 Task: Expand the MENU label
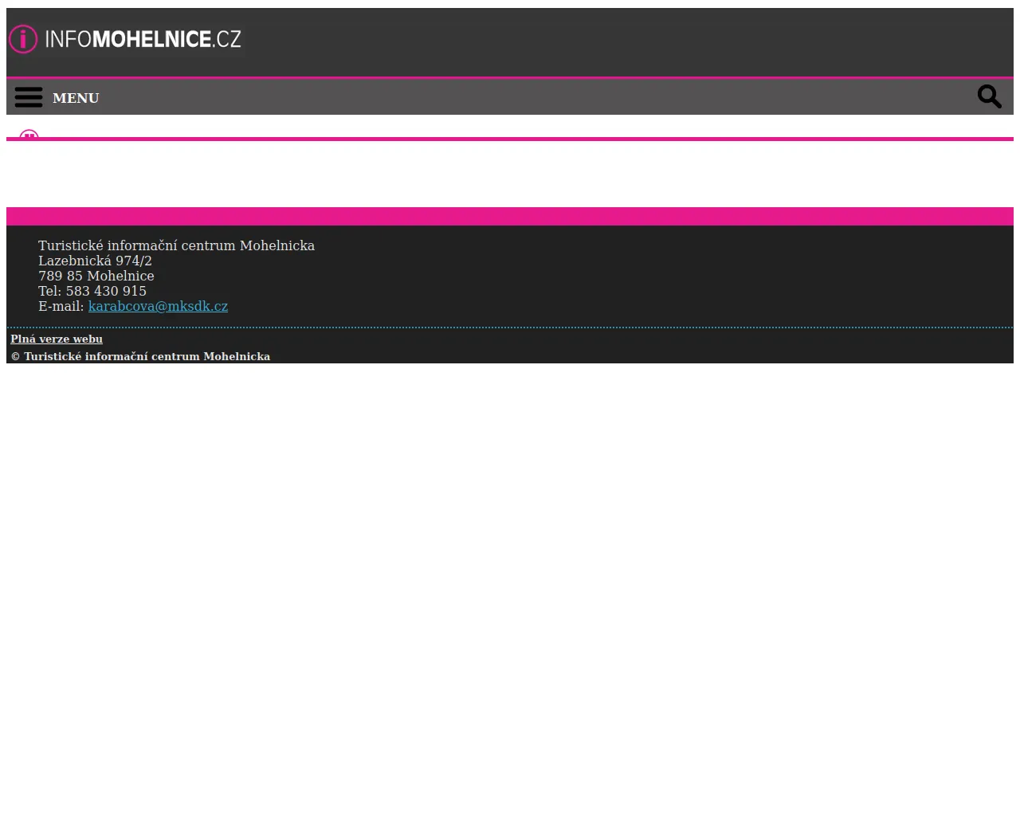pyautogui.click(x=76, y=98)
